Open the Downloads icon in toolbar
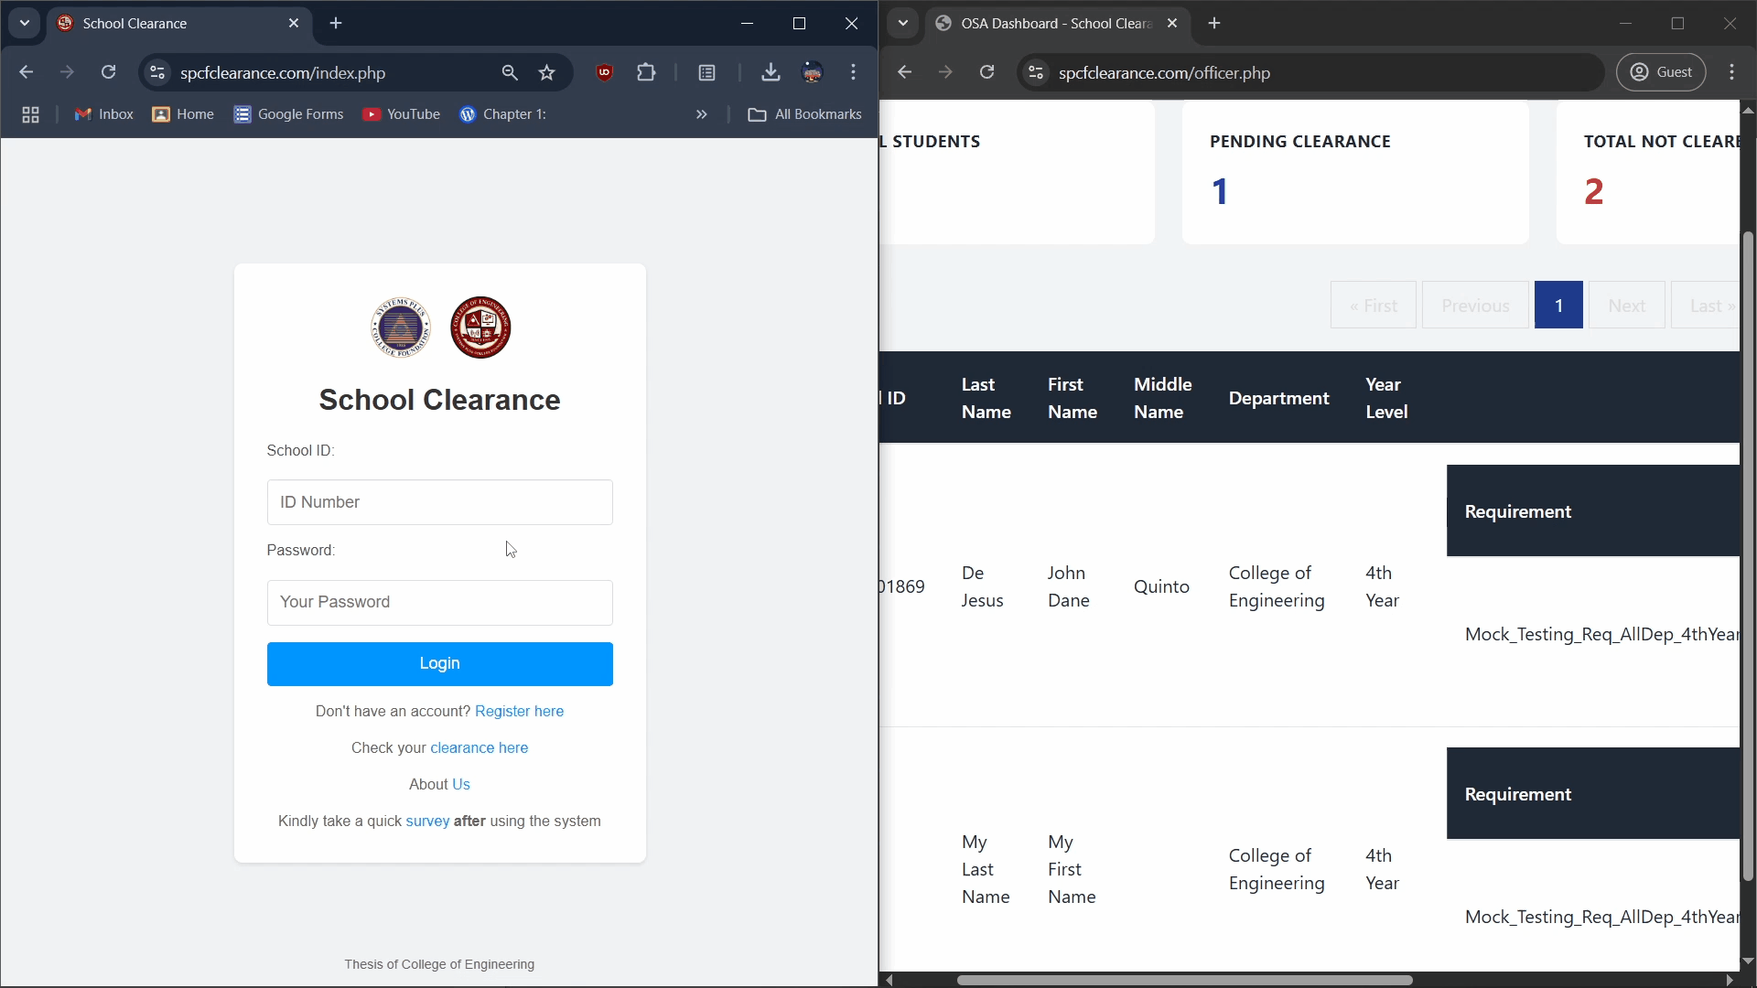Screen dimensions: 1757x988 tap(771, 72)
